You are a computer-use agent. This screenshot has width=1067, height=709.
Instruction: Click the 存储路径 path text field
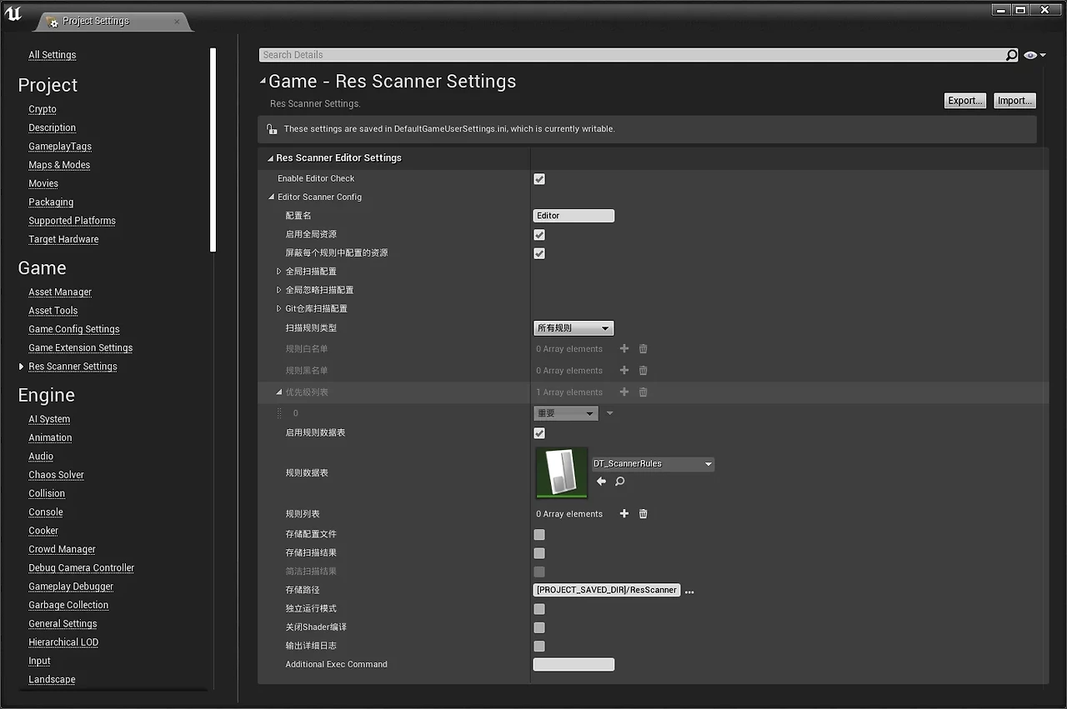[607, 591]
